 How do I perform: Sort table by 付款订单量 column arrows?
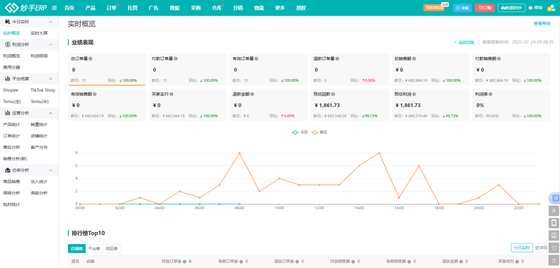(x=190, y=262)
